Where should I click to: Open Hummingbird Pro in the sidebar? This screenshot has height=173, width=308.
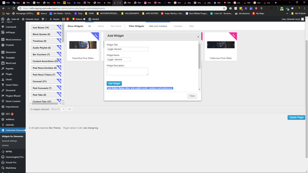14,157
